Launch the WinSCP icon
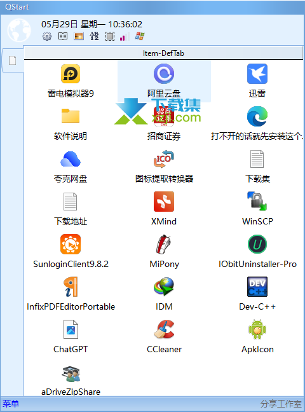The width and height of the screenshot is (305, 412). coord(257,202)
